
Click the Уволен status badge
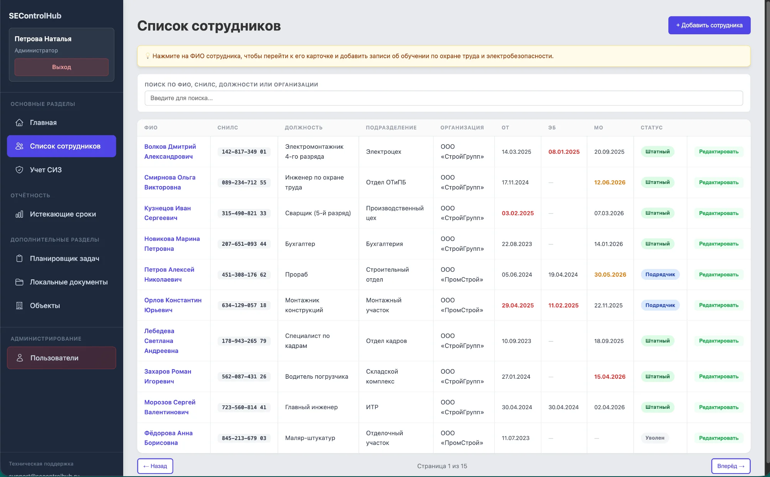tap(655, 438)
